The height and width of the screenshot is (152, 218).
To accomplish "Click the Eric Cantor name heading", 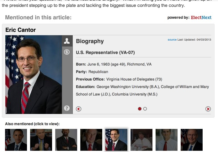I will coord(21,30).
